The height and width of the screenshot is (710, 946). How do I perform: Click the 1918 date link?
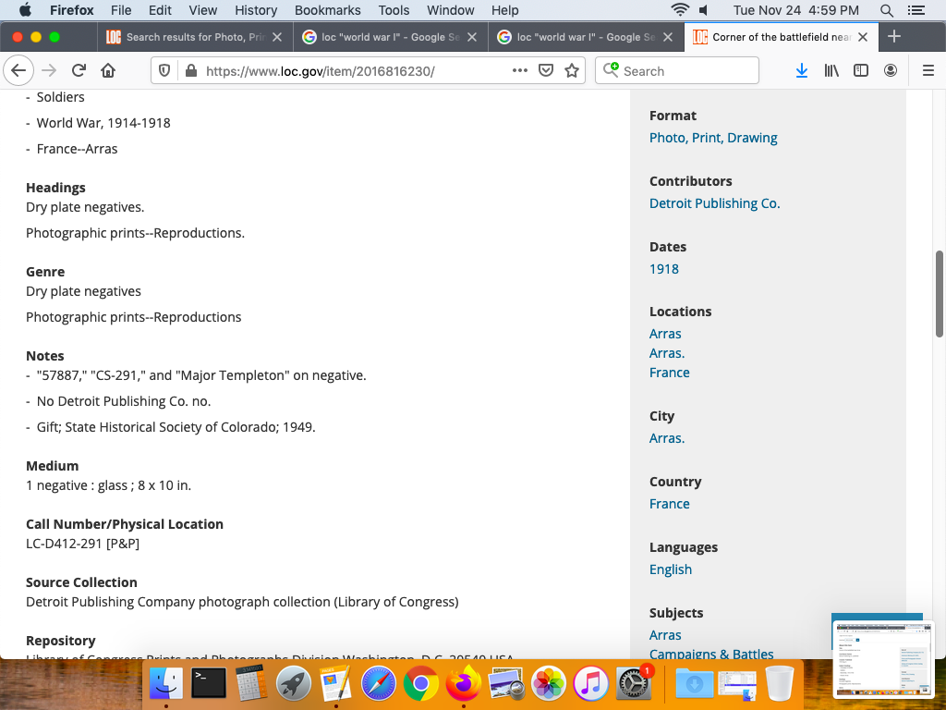point(663,269)
